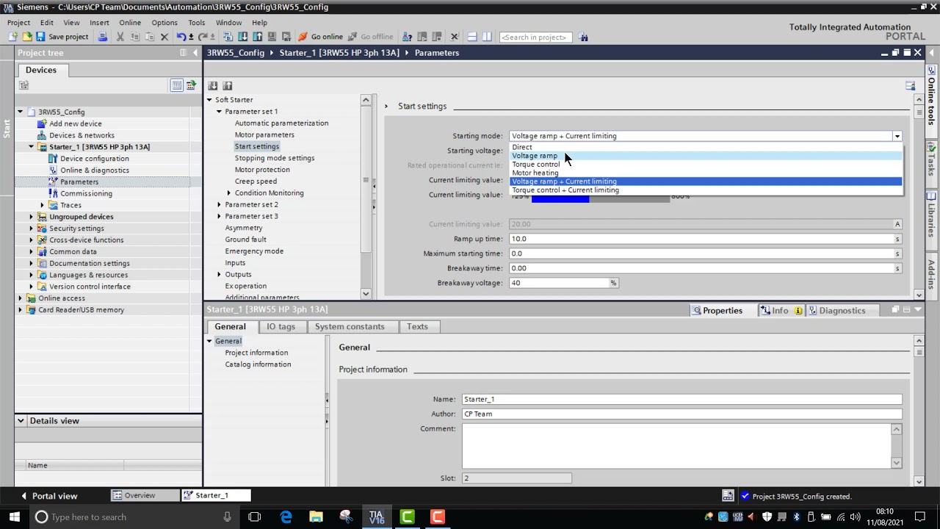
Task: Click the Cut scissors icon
Action: 120,37
